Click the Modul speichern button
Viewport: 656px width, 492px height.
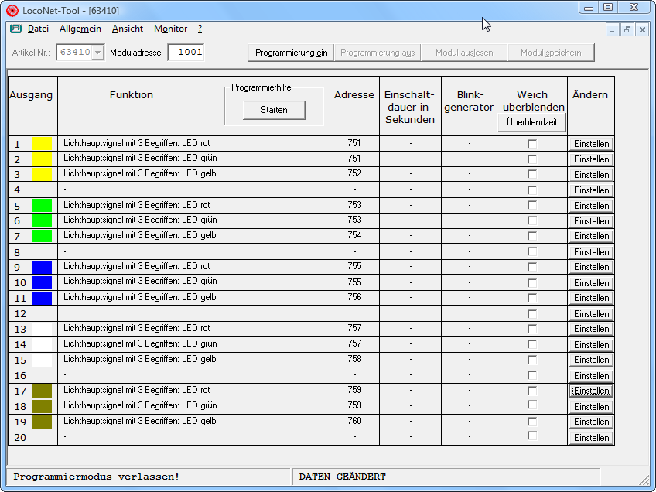(x=551, y=53)
